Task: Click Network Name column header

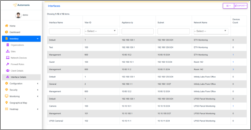Action: pos(201,23)
